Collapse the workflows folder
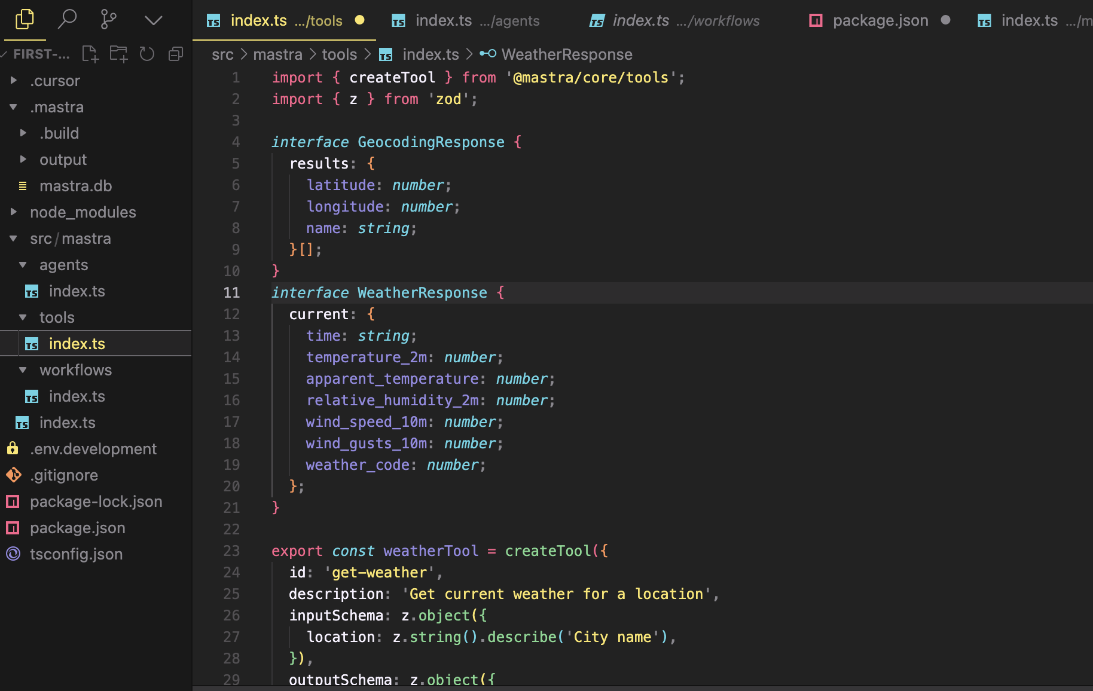 pos(96,370)
